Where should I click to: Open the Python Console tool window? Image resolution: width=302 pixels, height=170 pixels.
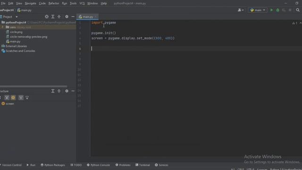point(98,165)
